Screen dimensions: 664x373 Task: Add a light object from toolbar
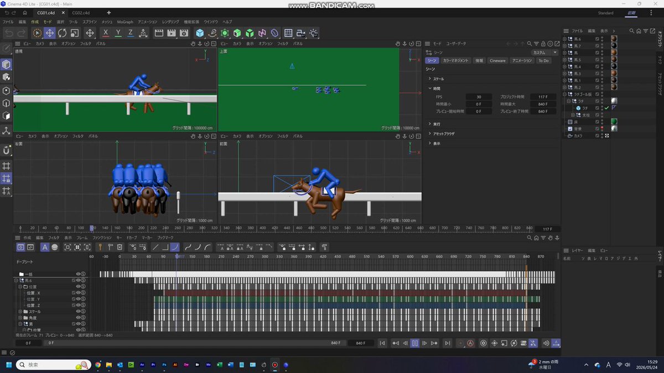click(314, 33)
